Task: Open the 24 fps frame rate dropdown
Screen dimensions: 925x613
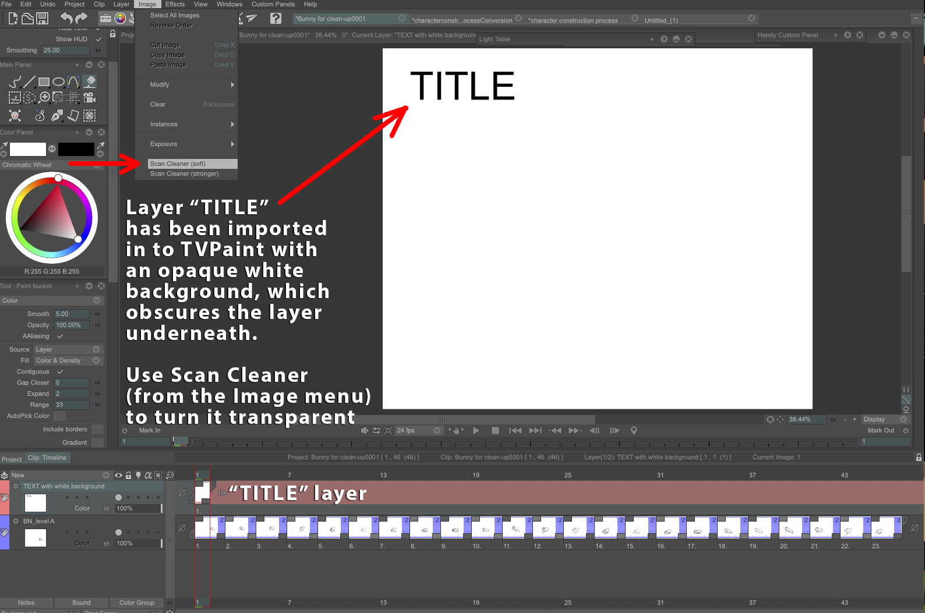Action: tap(418, 430)
